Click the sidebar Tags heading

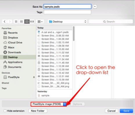pyautogui.click(x=4, y=88)
